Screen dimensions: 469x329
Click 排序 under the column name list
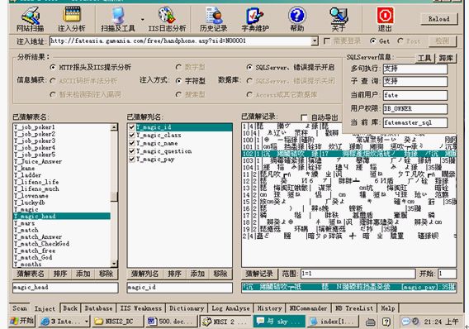[174, 274]
